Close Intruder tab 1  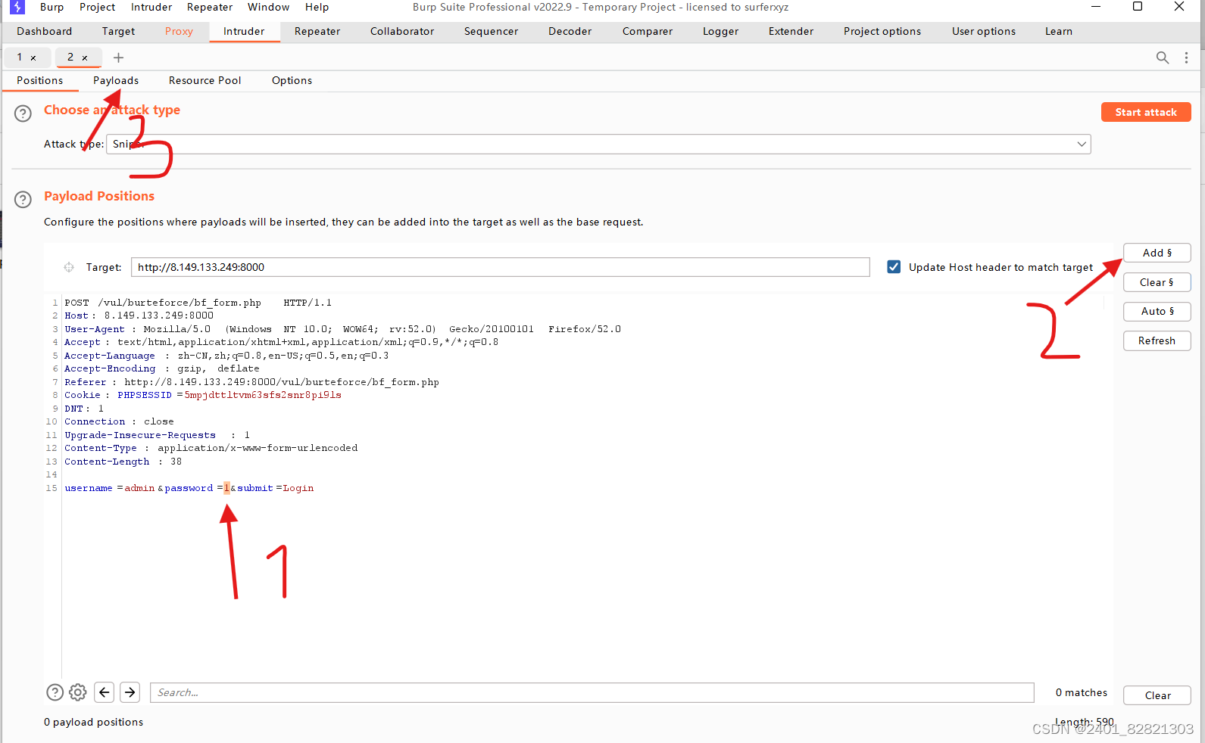click(33, 58)
